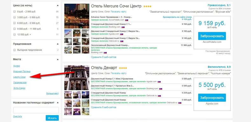
Task: Tick the 12 000 руб. + price checkbox
Action: pos(15,34)
